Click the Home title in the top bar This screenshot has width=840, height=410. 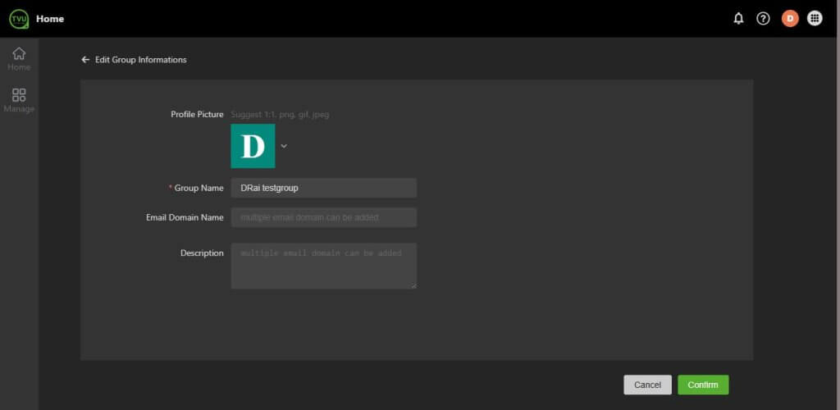(50, 19)
